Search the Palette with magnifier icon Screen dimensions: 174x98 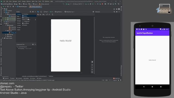[30, 12]
